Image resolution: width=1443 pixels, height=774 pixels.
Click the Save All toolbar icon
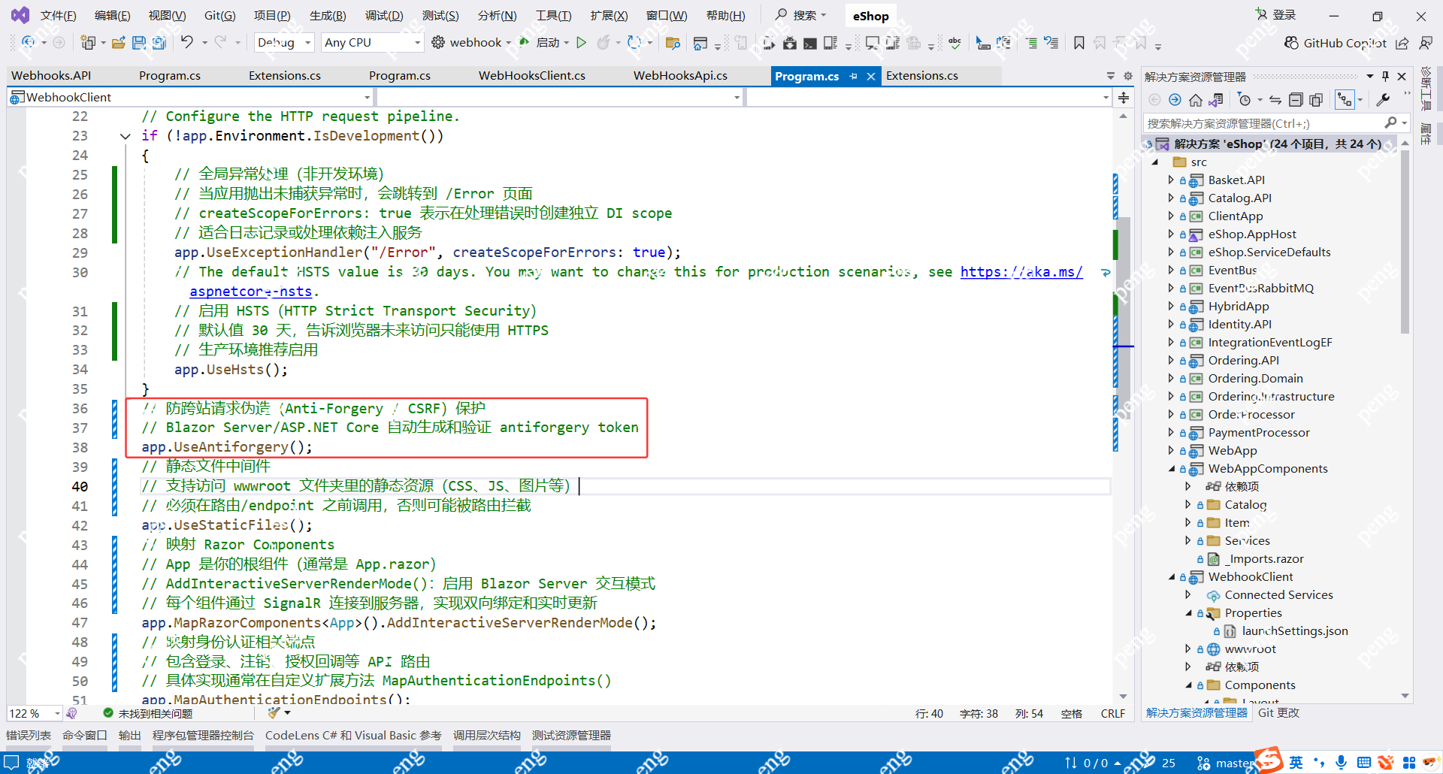click(159, 43)
